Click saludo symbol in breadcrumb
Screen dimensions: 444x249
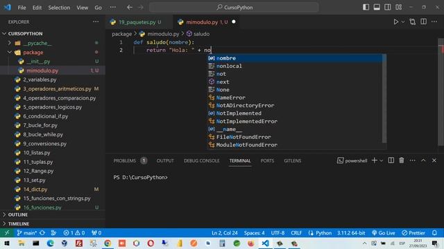(x=198, y=34)
